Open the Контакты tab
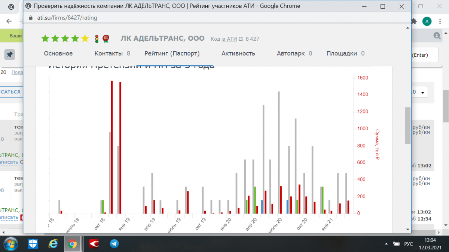 coord(109,53)
